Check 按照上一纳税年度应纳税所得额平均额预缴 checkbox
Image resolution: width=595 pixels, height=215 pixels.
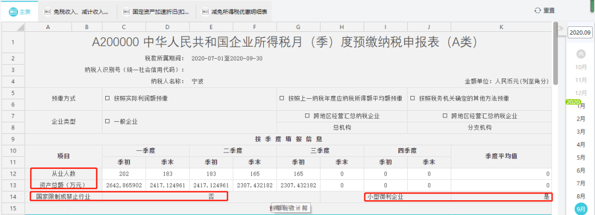[282, 98]
